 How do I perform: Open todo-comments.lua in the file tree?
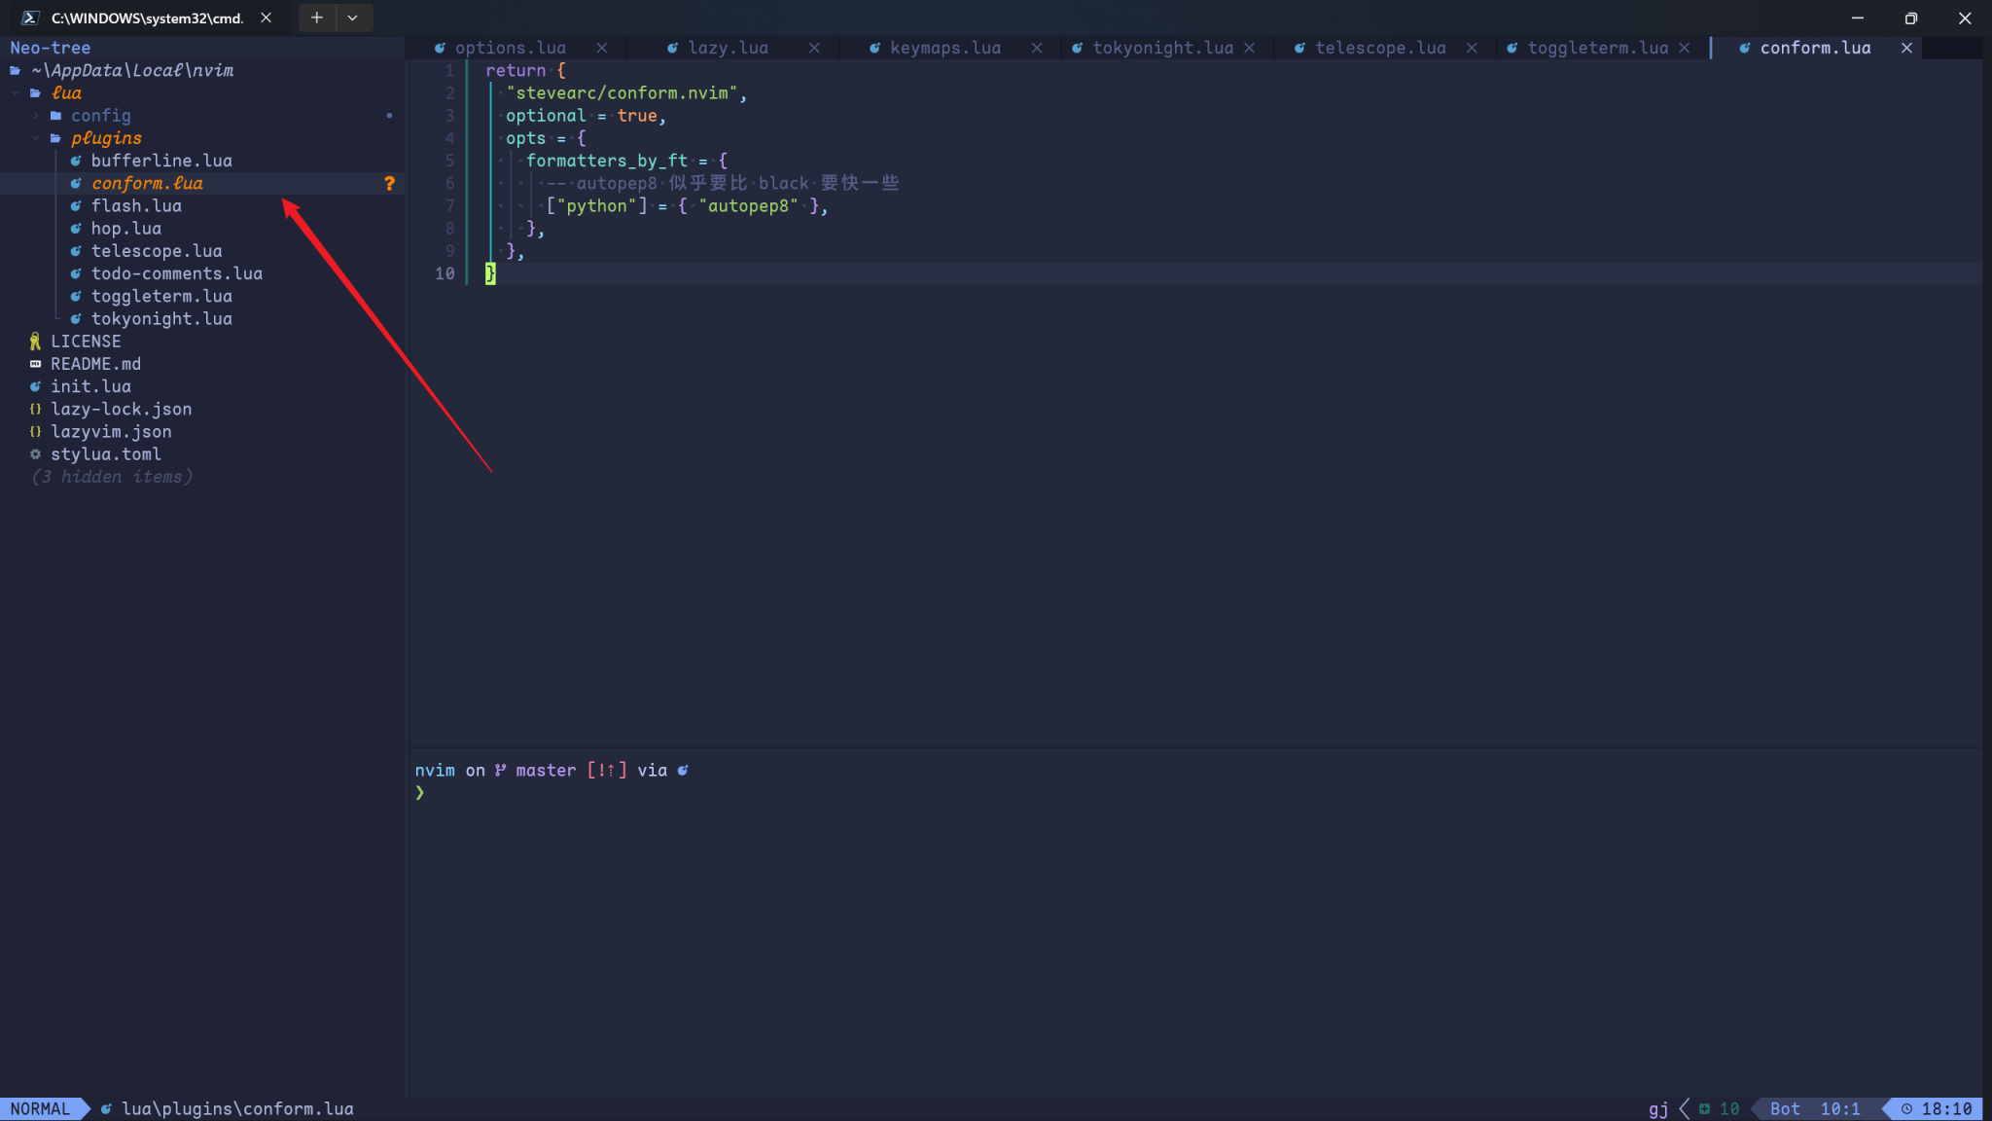click(176, 273)
